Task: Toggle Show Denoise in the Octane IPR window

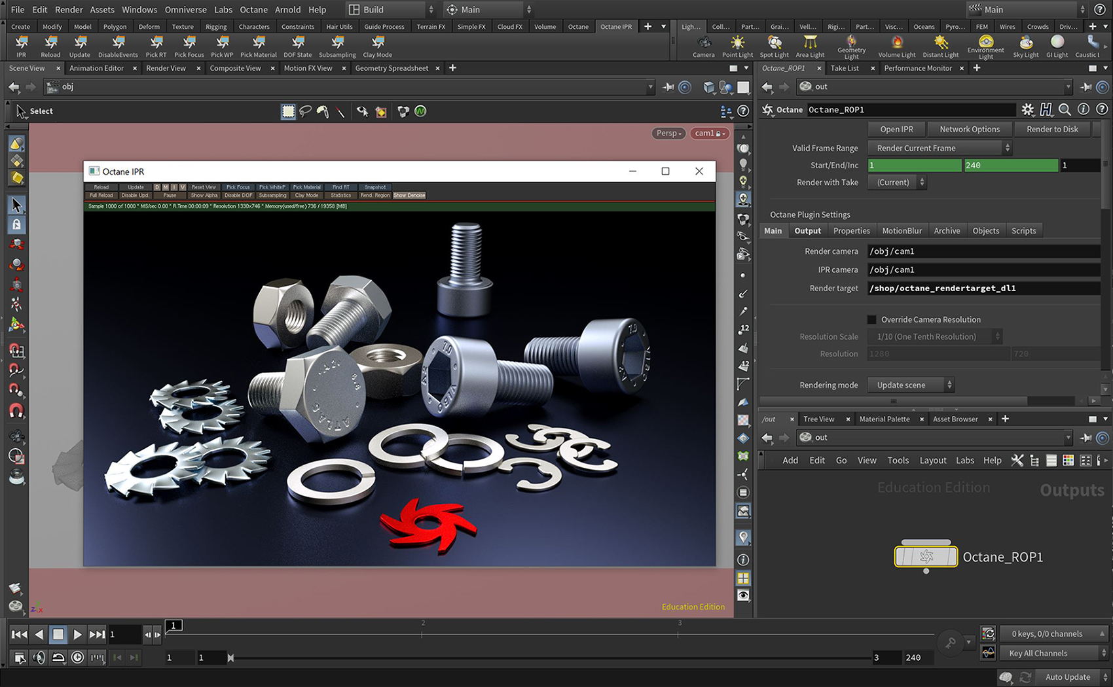Action: [409, 195]
